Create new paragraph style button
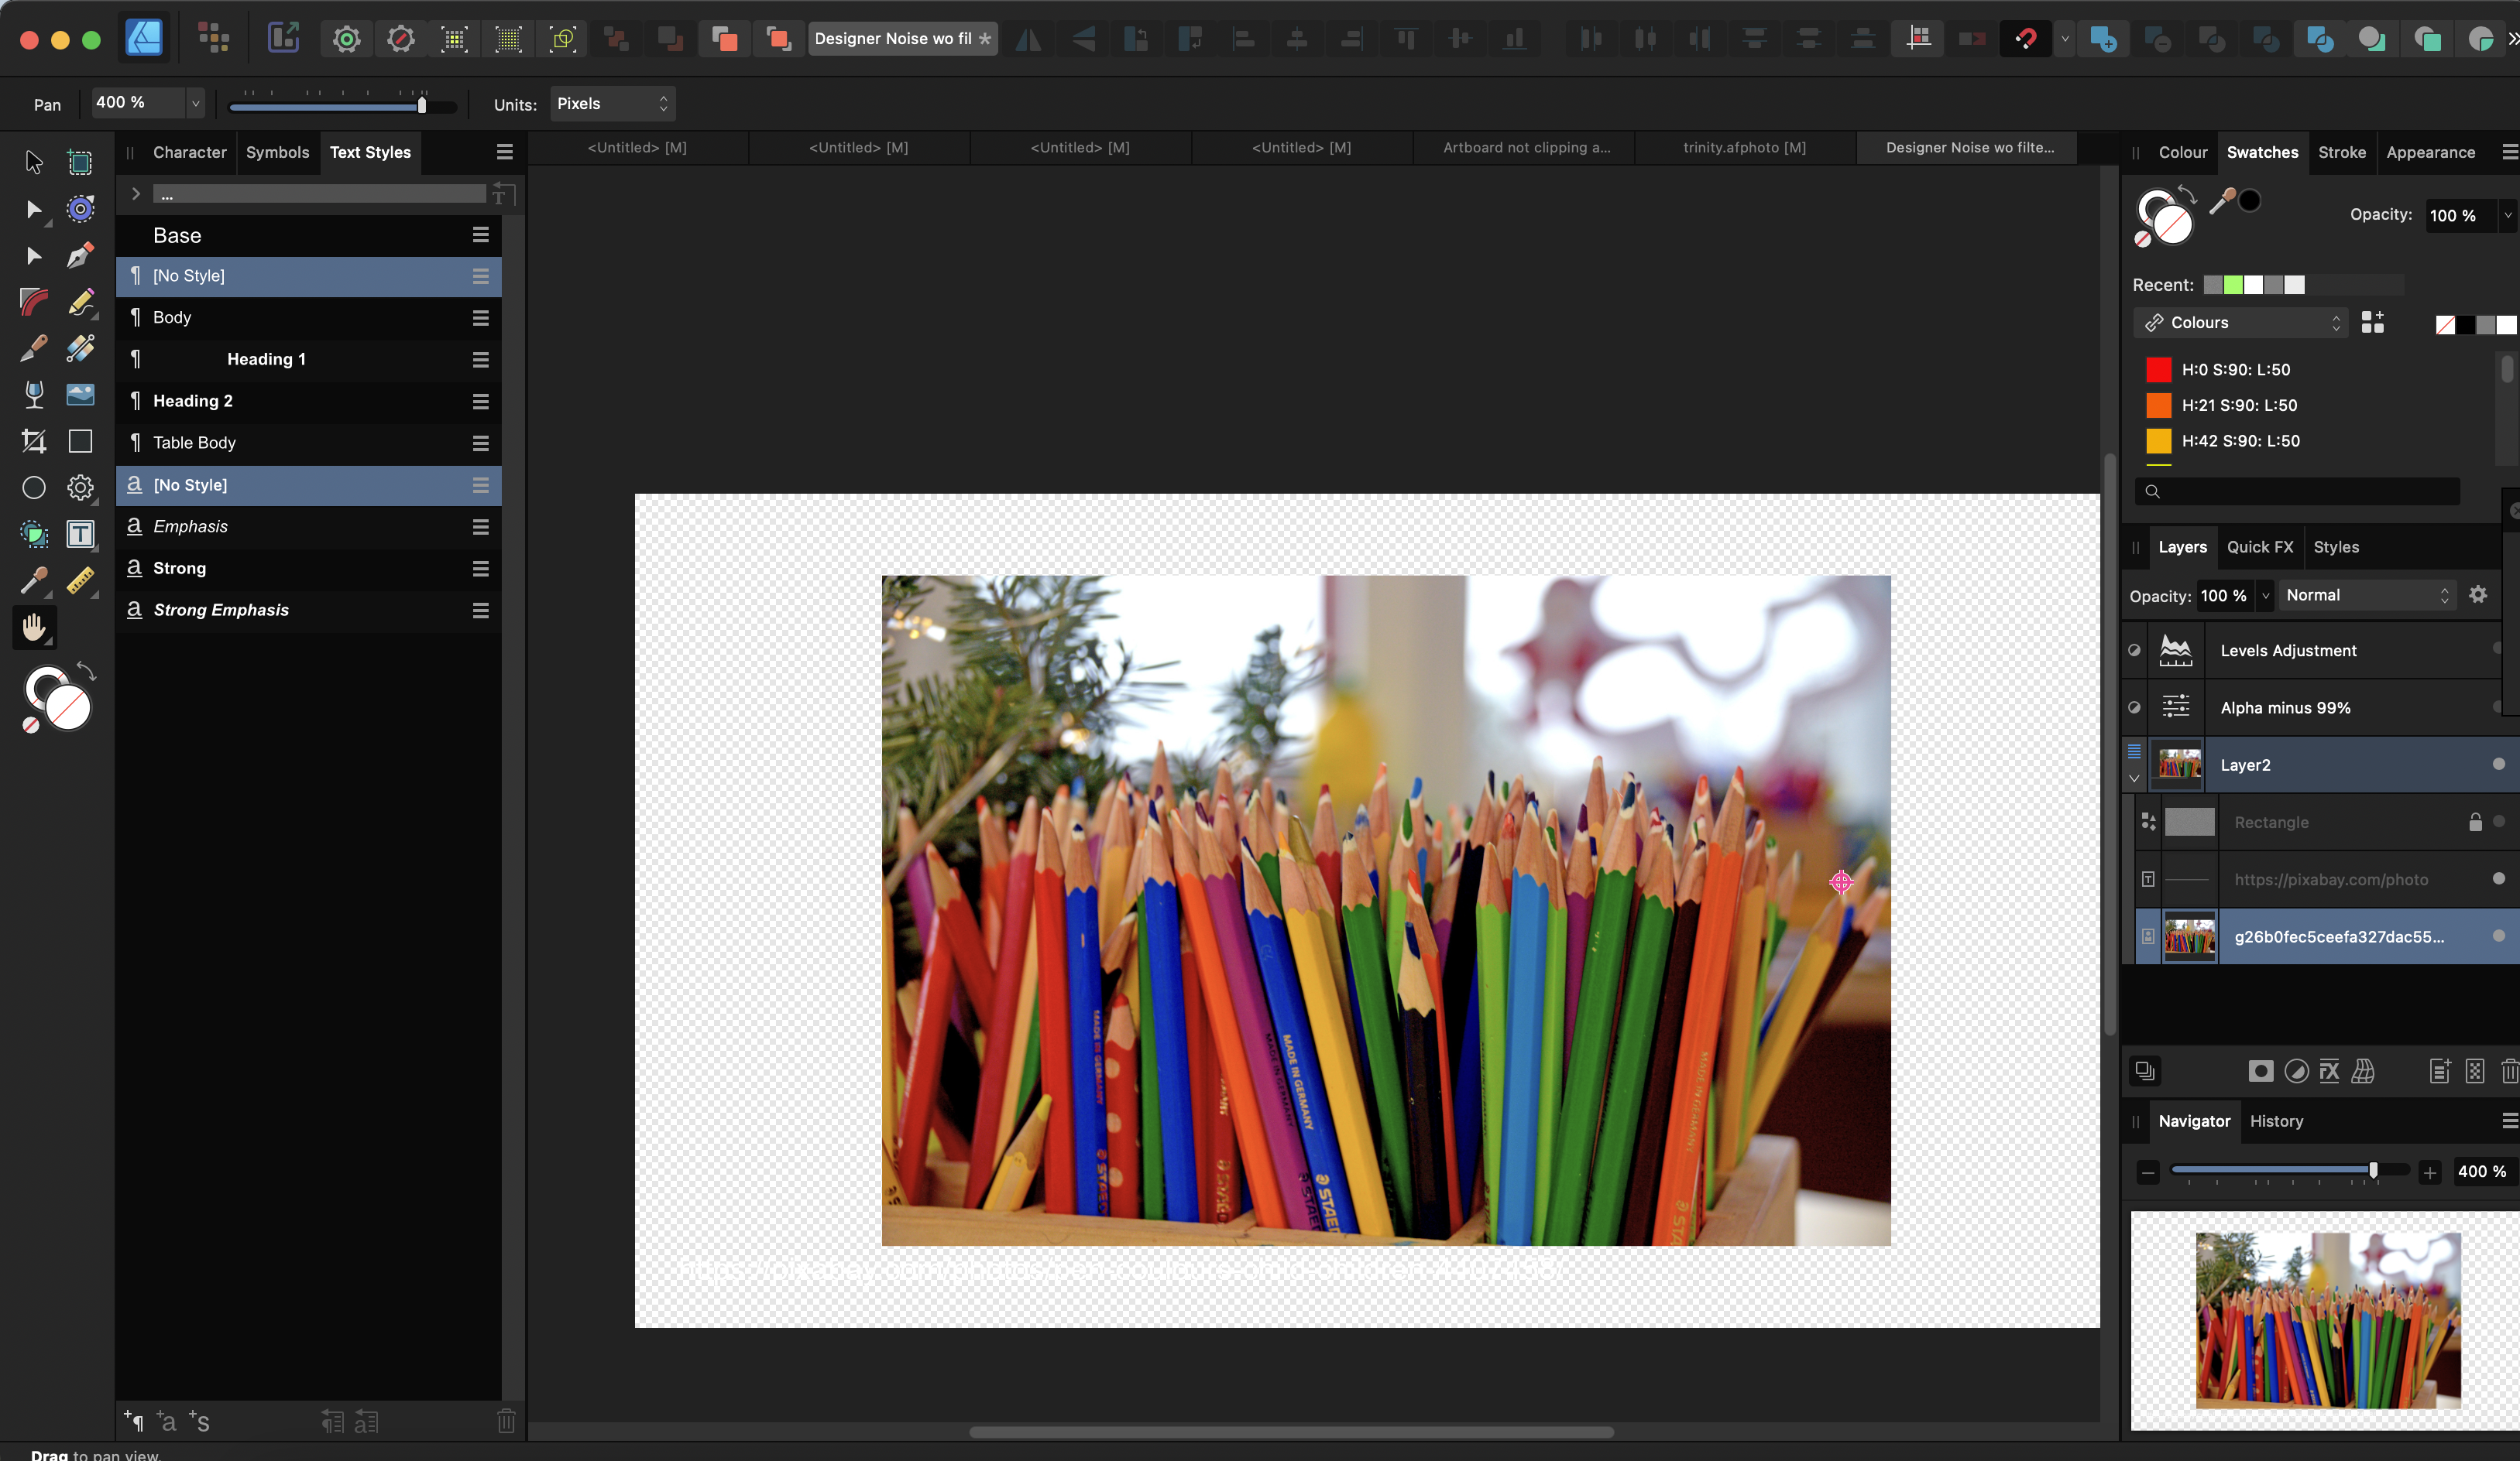The width and height of the screenshot is (2520, 1461). [x=133, y=1421]
